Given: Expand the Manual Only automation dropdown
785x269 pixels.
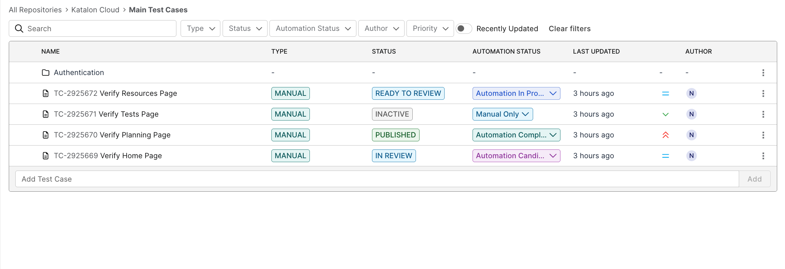Looking at the screenshot, I should coord(503,114).
